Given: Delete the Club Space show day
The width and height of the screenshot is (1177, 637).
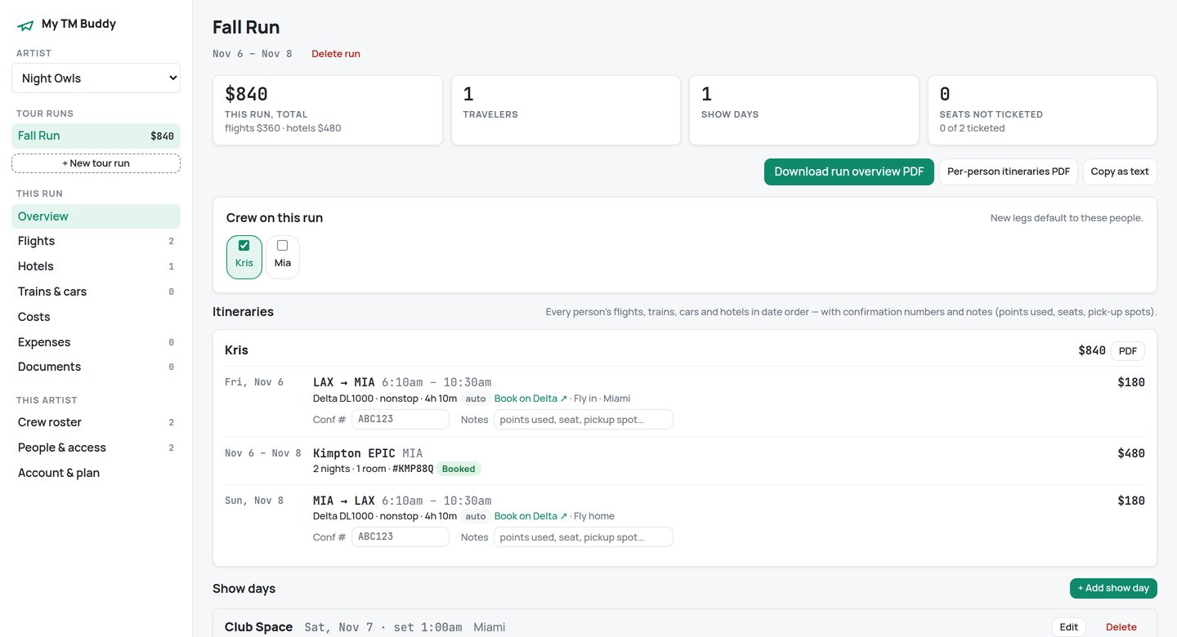Looking at the screenshot, I should pyautogui.click(x=1121, y=627).
